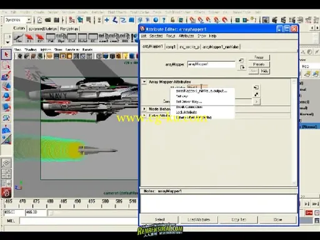Click the Focus button
This screenshot has width=320, height=240.
[x=259, y=57]
